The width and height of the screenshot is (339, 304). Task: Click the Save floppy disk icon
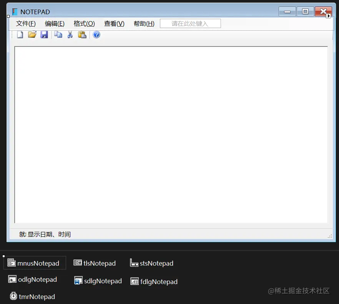click(44, 35)
